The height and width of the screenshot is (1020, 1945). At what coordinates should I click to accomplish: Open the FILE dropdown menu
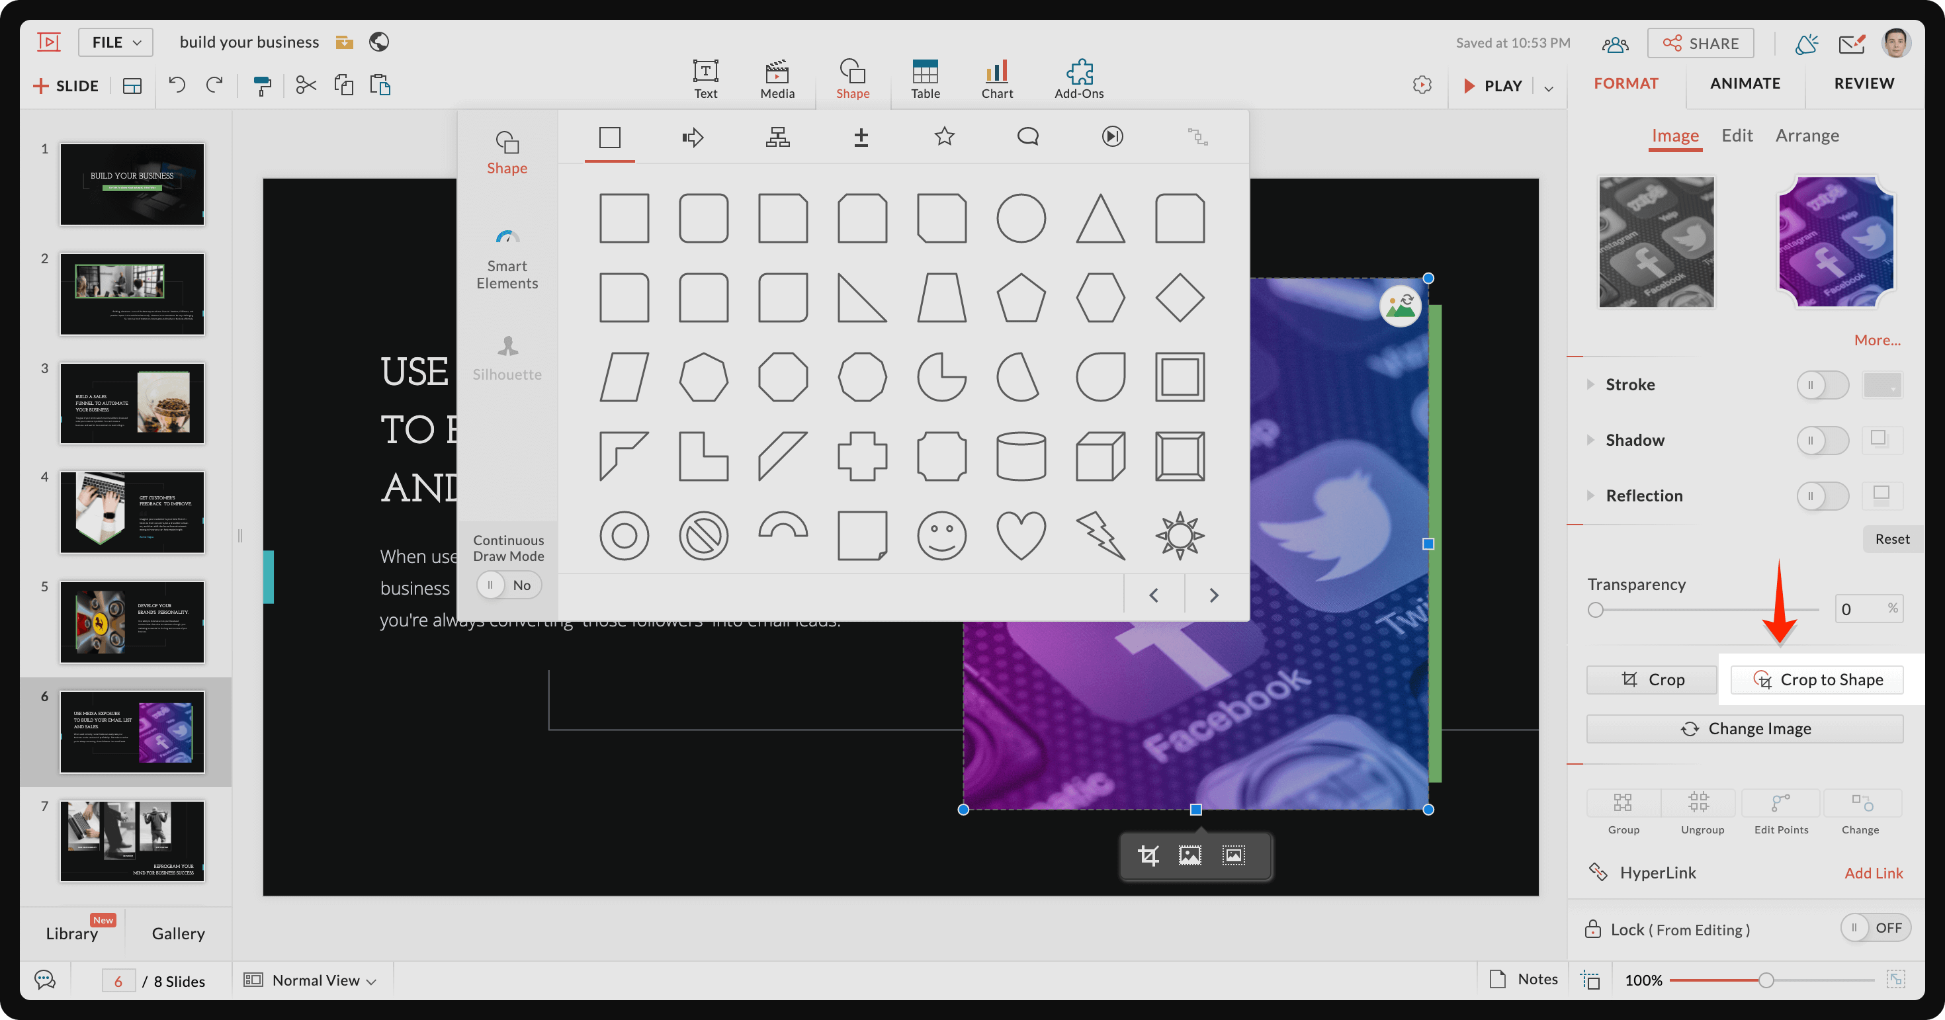coord(116,42)
